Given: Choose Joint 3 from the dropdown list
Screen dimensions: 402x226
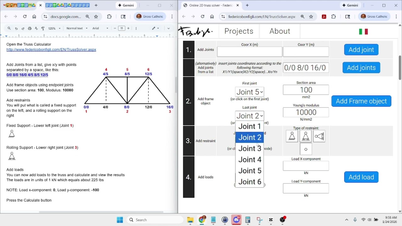Looking at the screenshot, I should pyautogui.click(x=250, y=148).
